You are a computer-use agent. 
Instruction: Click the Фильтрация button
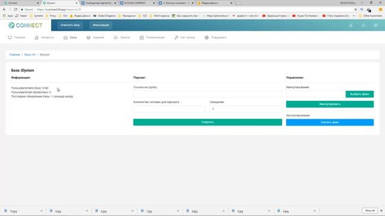pyautogui.click(x=100, y=25)
